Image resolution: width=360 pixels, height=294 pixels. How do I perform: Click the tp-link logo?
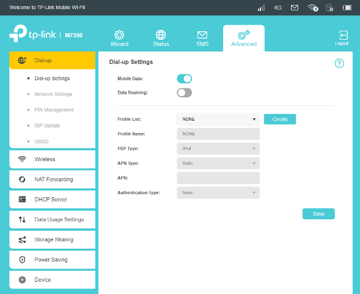[32, 34]
